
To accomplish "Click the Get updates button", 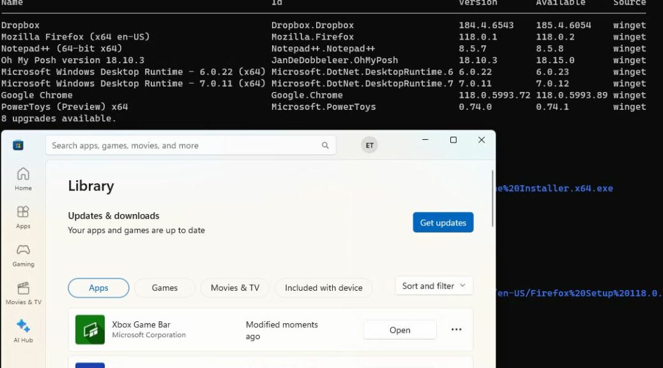I will 443,222.
